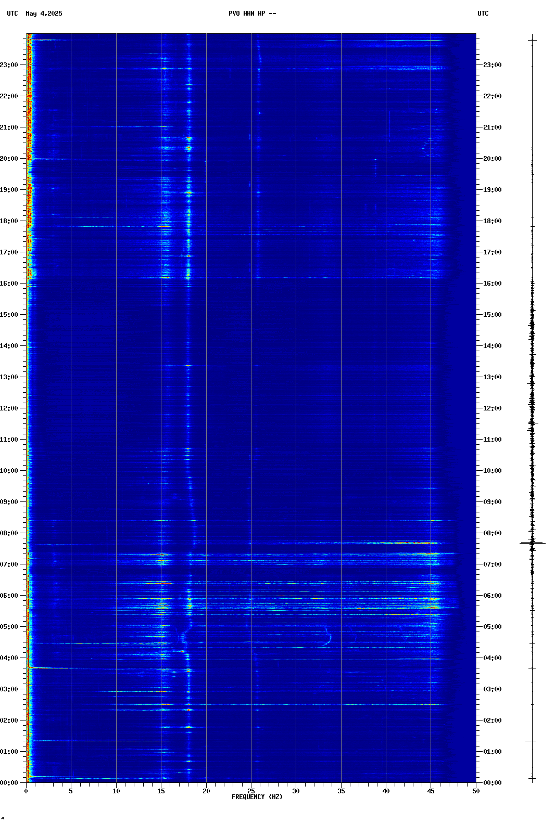Click '06:00' on the right time axis
This screenshot has width=555, height=824.
pos(493,596)
